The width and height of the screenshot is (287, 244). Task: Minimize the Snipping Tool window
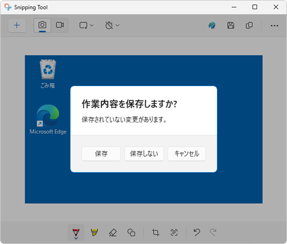(234, 7)
